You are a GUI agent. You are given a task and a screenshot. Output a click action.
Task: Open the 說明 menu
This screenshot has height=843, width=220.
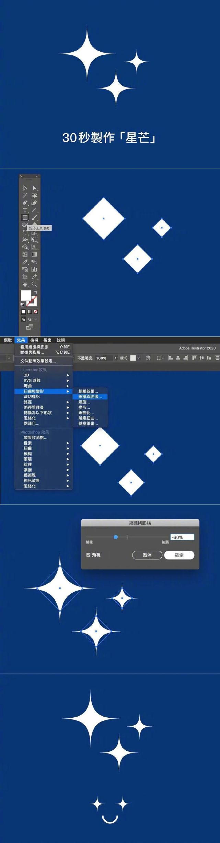tap(61, 340)
